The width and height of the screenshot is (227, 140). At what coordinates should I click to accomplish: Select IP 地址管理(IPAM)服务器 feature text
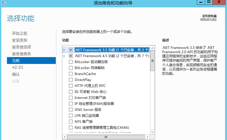94,103
